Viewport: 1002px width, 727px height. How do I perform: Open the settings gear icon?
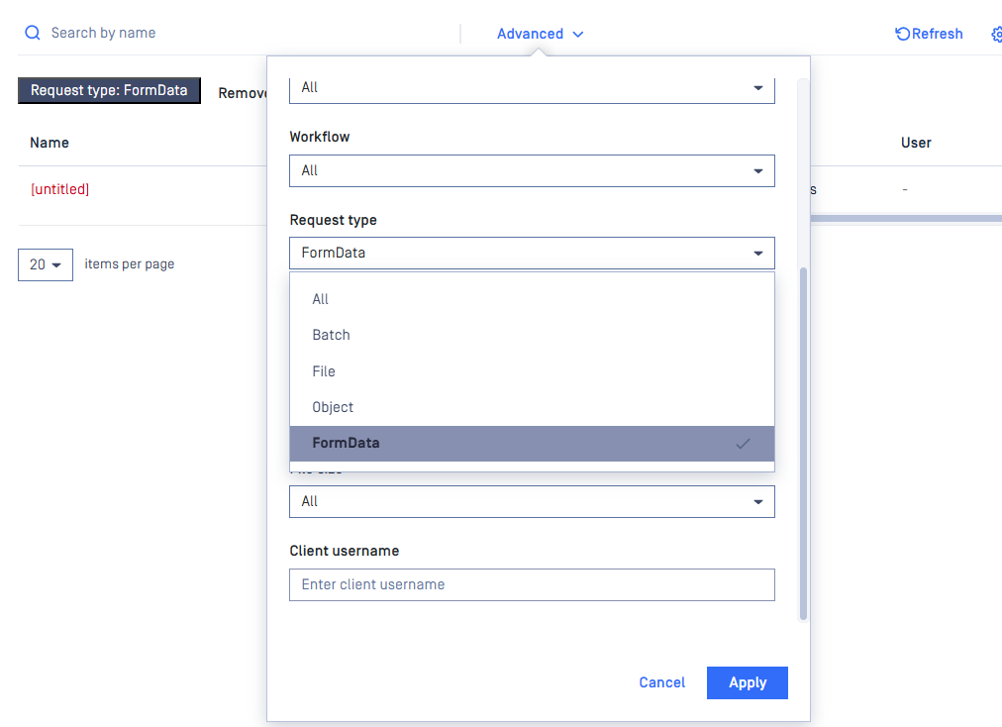coord(996,34)
